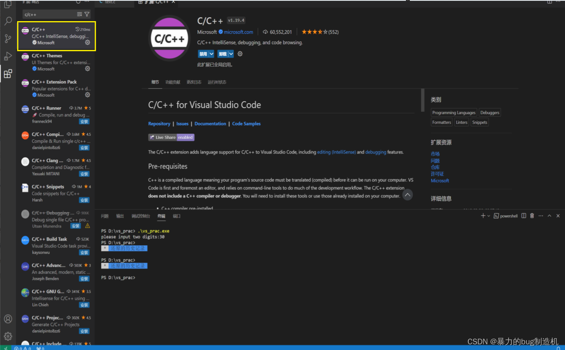Split the terminal with the split icon
This screenshot has height=350, width=565.
pyautogui.click(x=523, y=216)
